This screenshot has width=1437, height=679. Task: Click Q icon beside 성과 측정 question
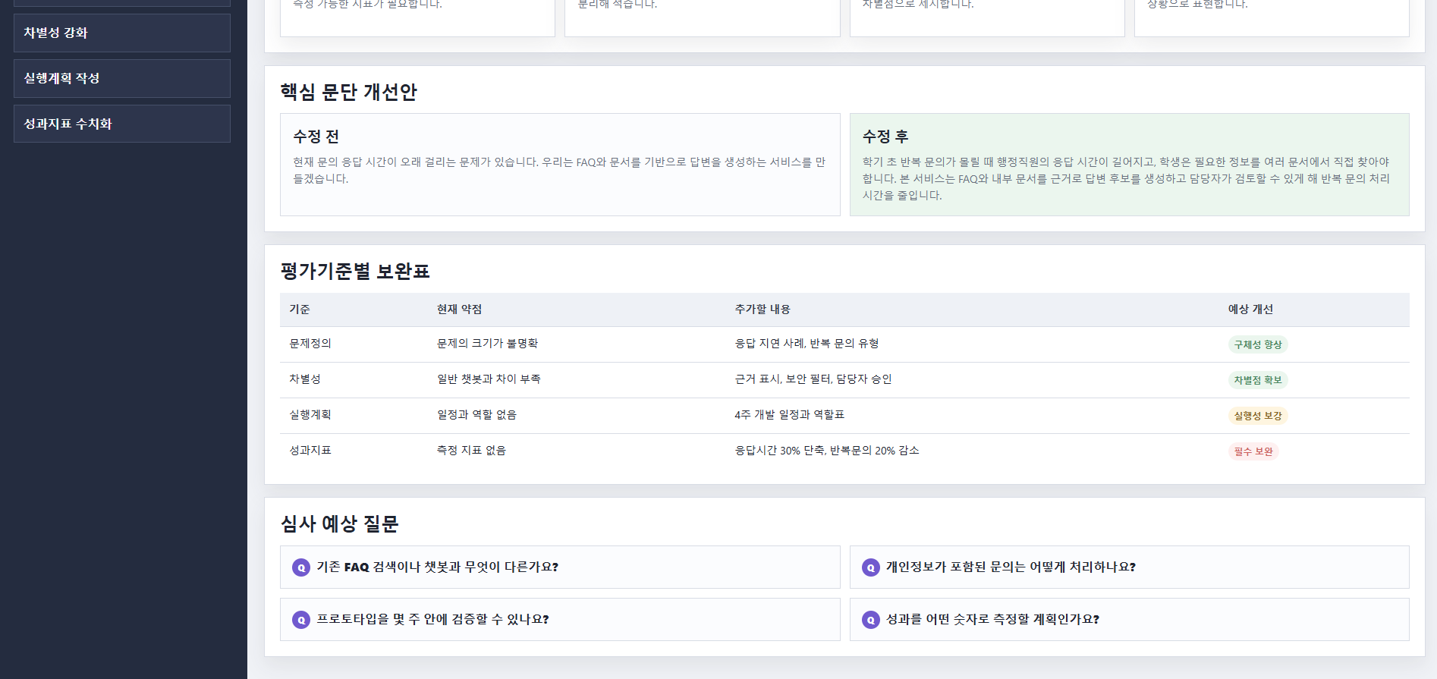pos(871,620)
